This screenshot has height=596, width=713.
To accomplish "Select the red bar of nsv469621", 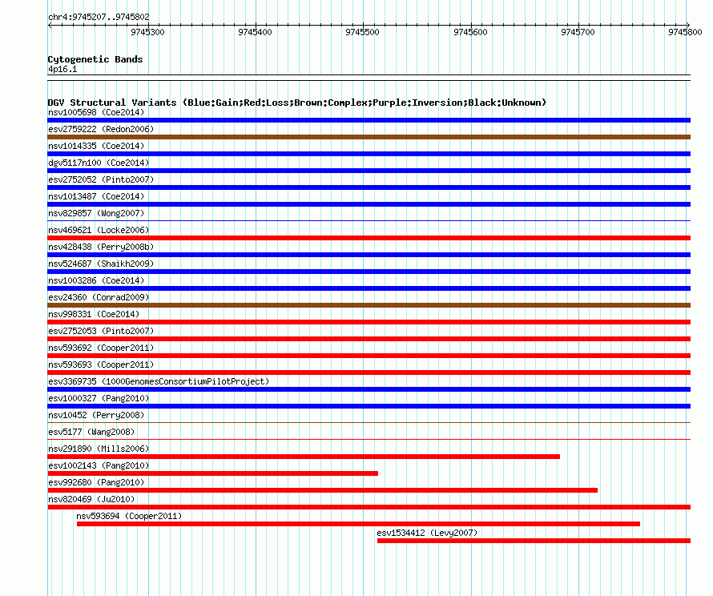I will pos(369,238).
